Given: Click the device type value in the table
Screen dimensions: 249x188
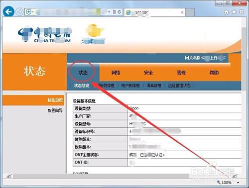Looking at the screenshot, I should [134, 108].
